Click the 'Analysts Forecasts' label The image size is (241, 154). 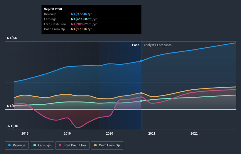click(158, 45)
